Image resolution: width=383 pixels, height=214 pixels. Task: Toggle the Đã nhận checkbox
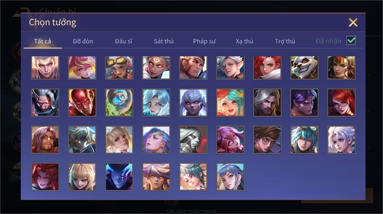(x=351, y=41)
